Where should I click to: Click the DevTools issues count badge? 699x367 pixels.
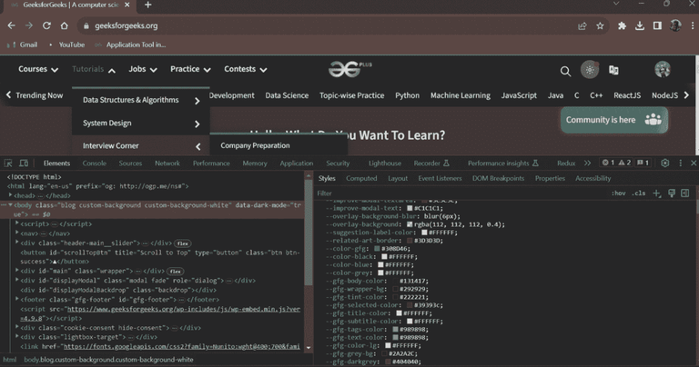coord(643,163)
